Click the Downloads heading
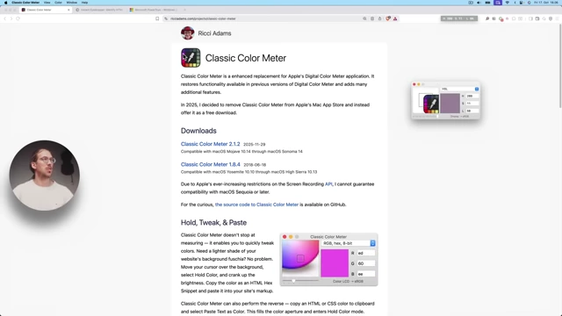Viewport: 562px width, 316px height. (x=198, y=131)
